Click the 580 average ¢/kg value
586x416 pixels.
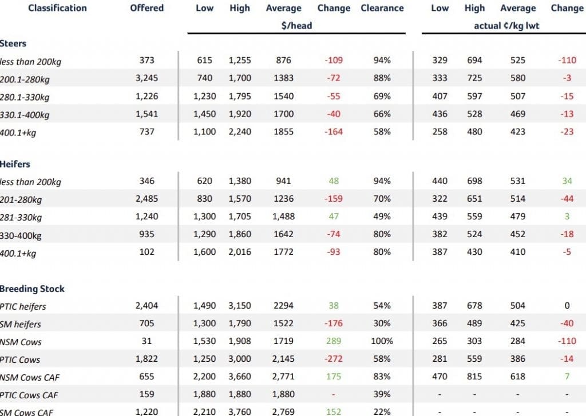click(518, 78)
